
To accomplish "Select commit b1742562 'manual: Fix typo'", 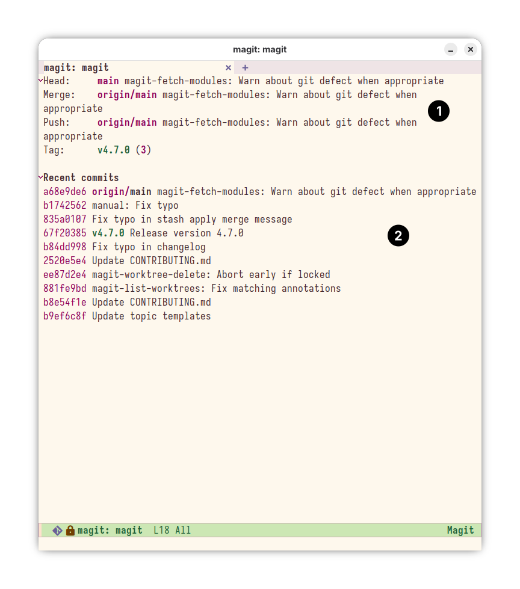I will 111,206.
